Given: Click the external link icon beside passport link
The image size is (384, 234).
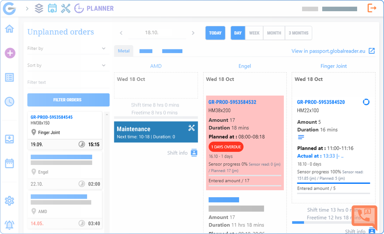Looking at the screenshot, I should (371, 51).
